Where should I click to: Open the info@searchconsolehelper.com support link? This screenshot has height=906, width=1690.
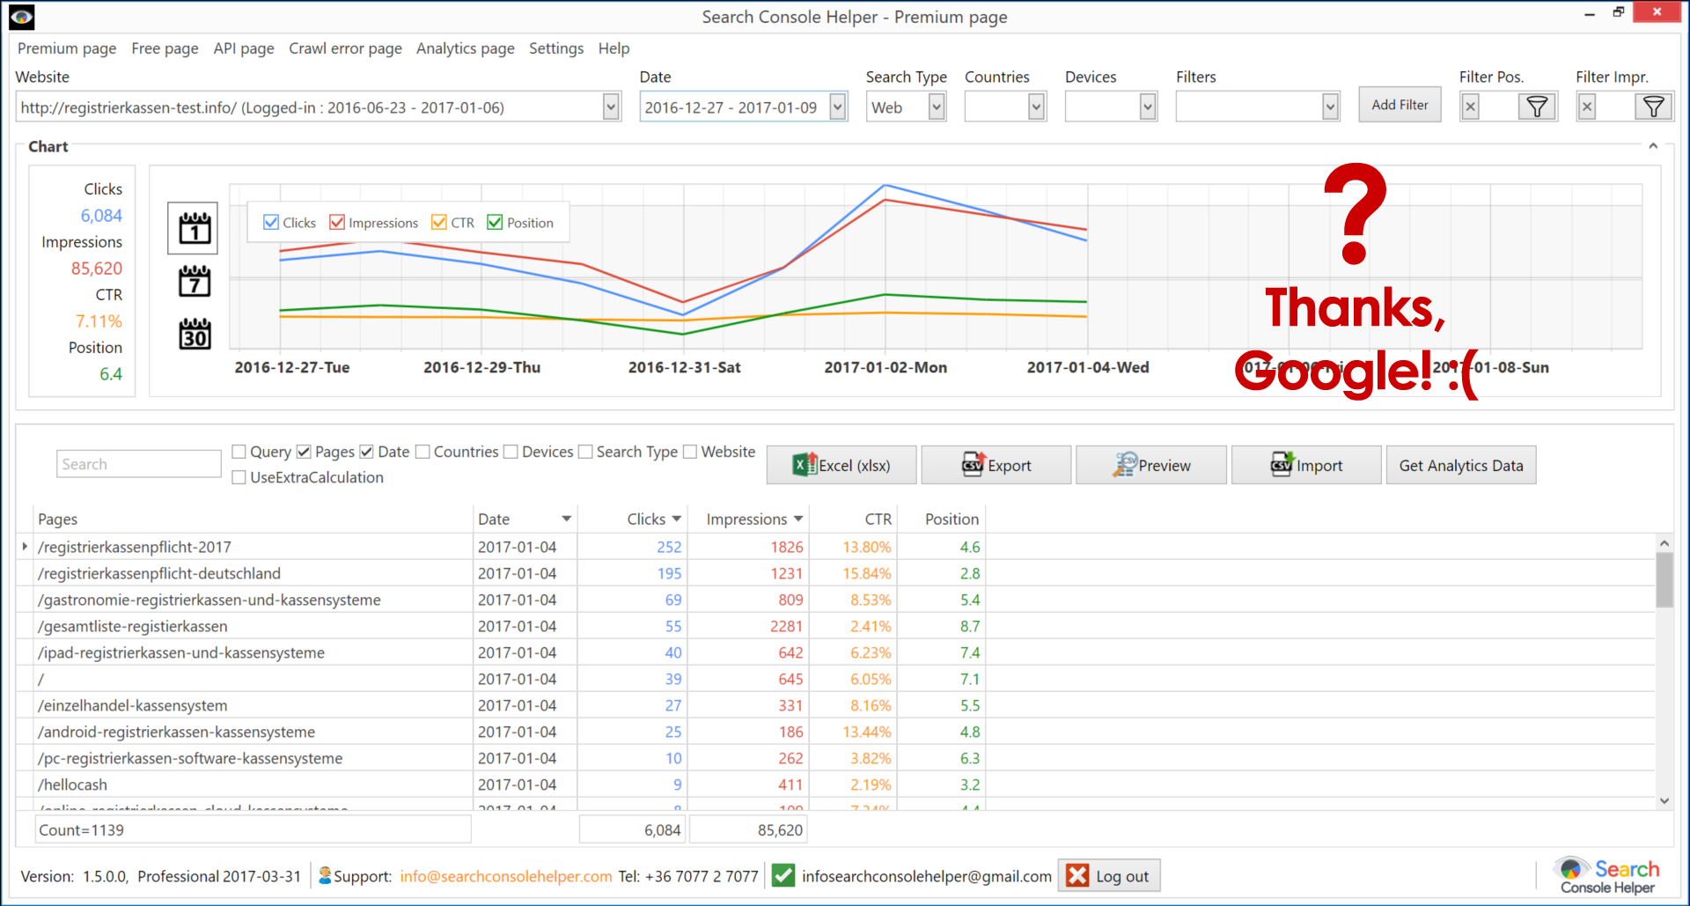(x=506, y=876)
